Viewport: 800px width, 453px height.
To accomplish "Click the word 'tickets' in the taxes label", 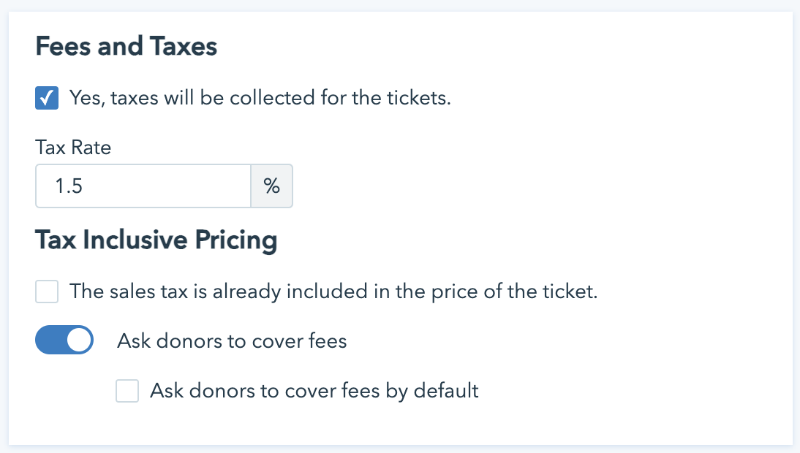I will (x=419, y=98).
